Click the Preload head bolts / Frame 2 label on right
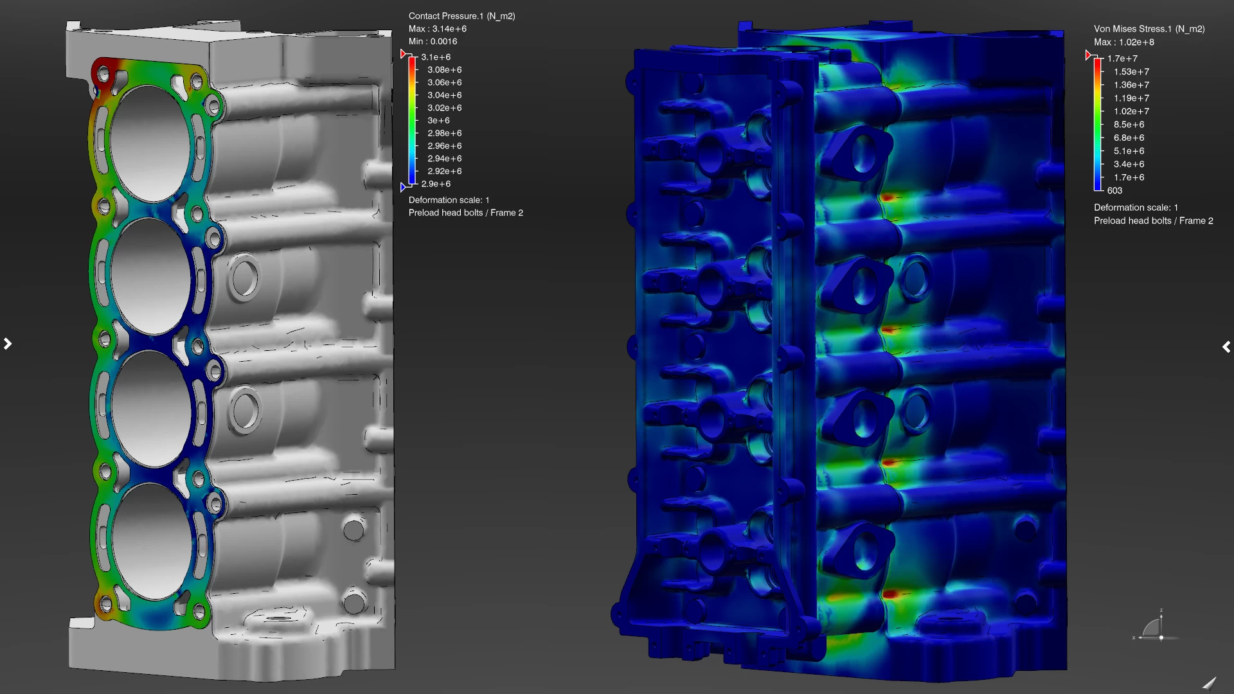The height and width of the screenshot is (694, 1234). tap(1153, 220)
